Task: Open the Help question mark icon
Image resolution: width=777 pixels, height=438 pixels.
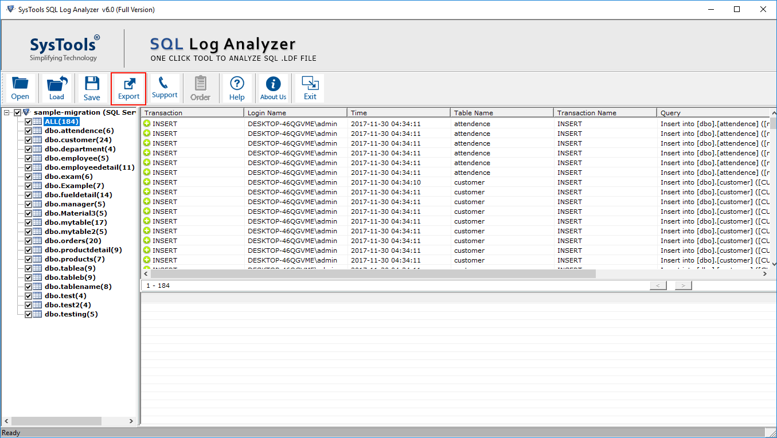Action: click(237, 88)
